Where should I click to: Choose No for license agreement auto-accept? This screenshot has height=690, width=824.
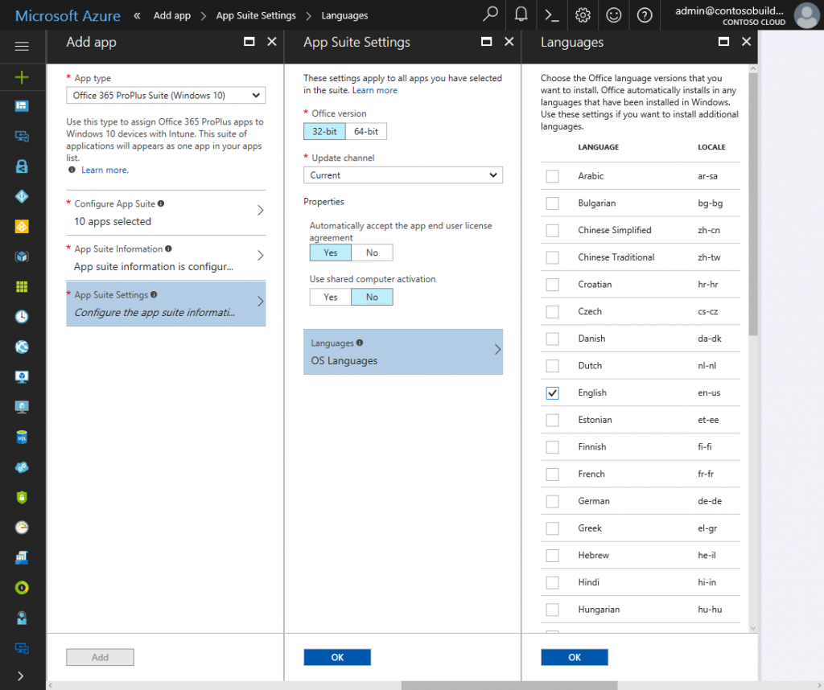[372, 253]
